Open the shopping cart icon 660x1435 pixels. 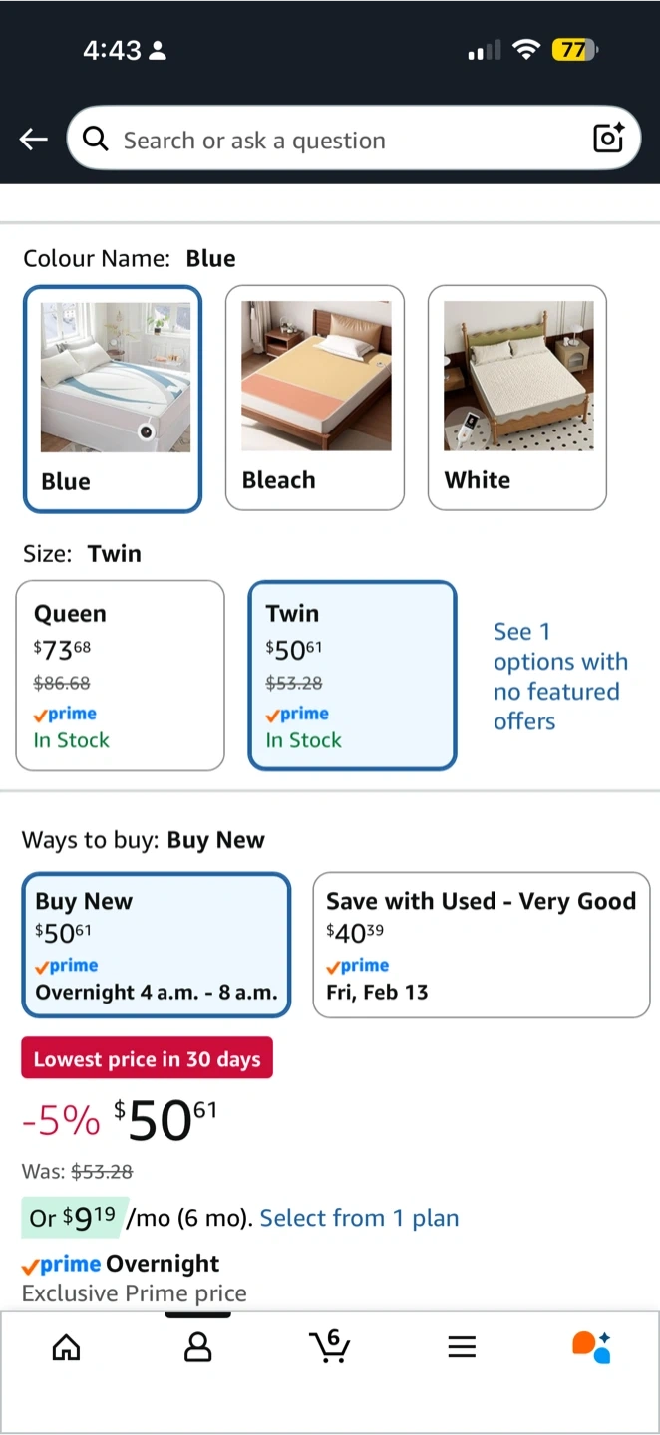[x=330, y=1346]
